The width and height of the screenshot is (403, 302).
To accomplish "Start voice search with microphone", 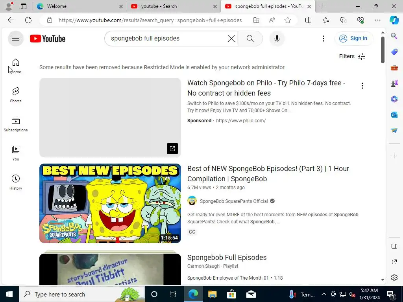I will pyautogui.click(x=277, y=39).
